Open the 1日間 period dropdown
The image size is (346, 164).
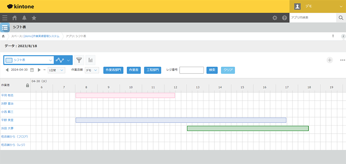pyautogui.click(x=56, y=70)
